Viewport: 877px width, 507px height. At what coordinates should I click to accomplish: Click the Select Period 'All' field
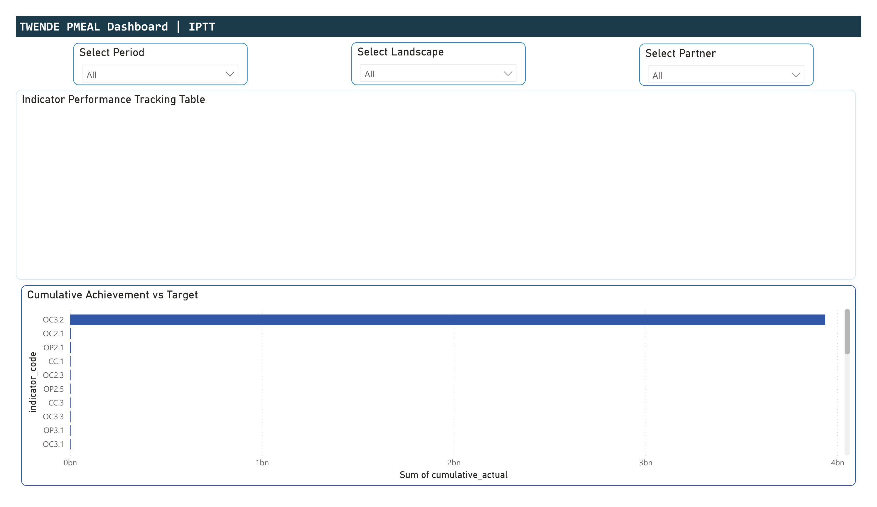click(153, 75)
